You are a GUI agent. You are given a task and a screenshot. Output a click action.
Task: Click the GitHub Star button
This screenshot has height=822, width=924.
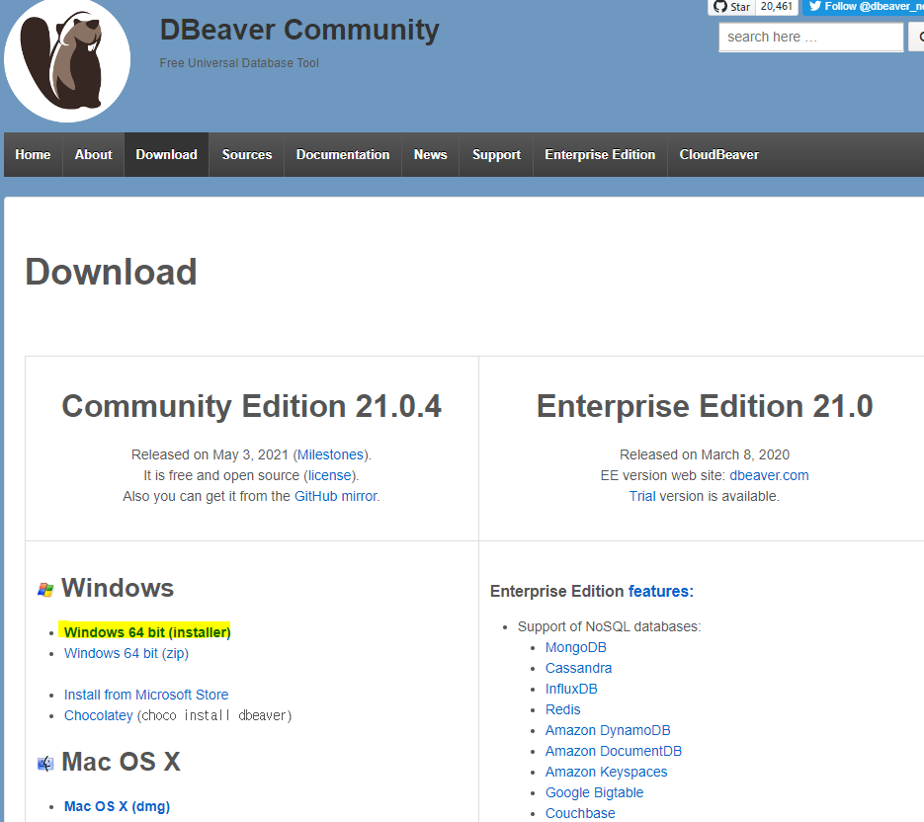point(732,7)
